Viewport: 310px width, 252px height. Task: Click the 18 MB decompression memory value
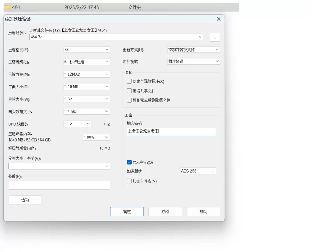click(105, 148)
